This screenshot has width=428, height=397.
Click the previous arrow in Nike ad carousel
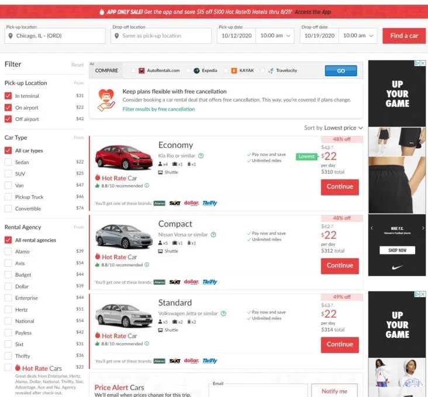click(x=371, y=228)
